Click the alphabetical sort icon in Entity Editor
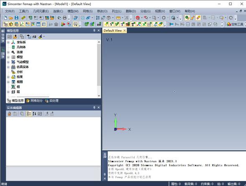The width and height of the screenshot is (246, 186). pyautogui.click(x=34, y=114)
